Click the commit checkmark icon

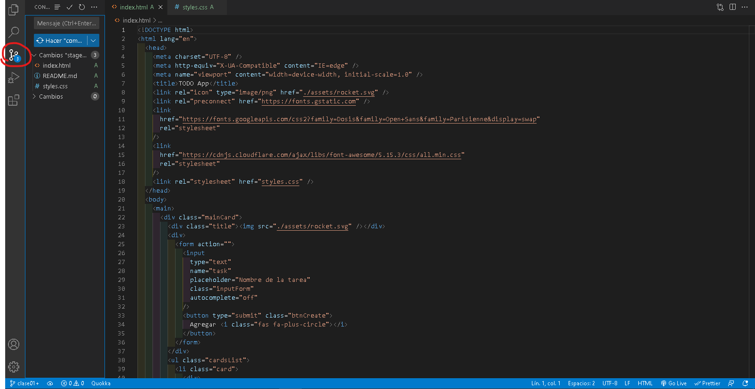[70, 7]
